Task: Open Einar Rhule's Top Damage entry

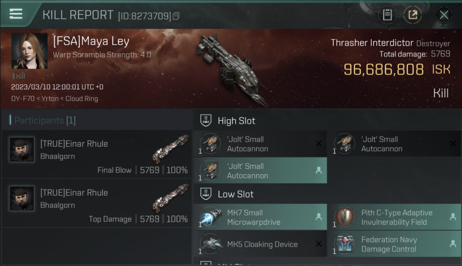Action: [97, 203]
